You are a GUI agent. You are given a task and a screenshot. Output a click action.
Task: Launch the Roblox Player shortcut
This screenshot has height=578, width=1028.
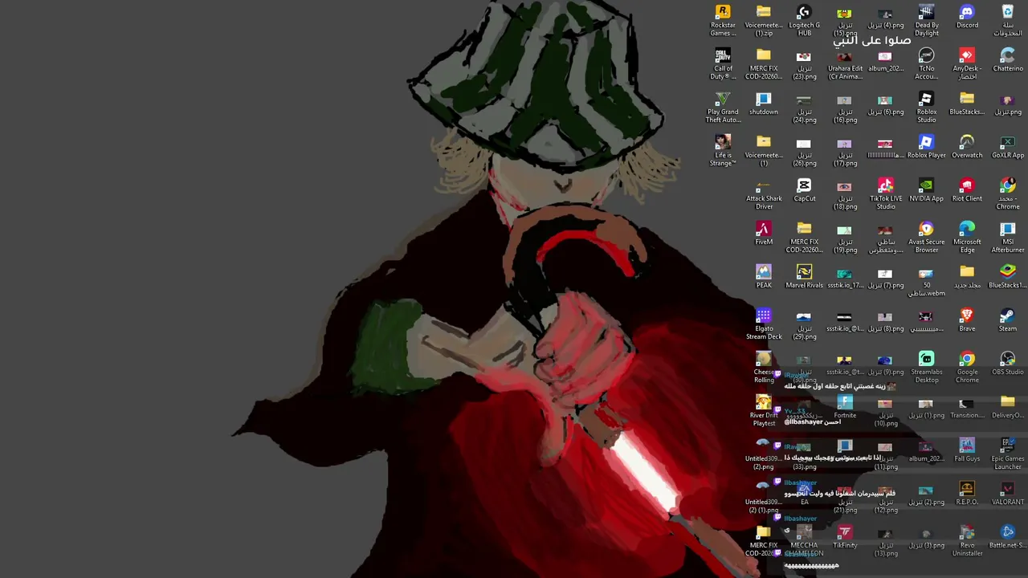[926, 146]
